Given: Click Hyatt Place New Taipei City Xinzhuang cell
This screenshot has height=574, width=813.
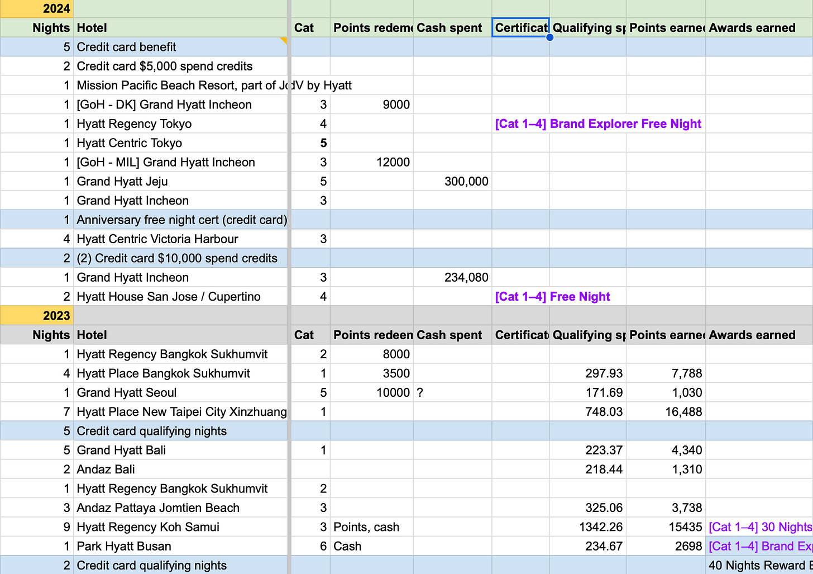Looking at the screenshot, I should pyautogui.click(x=180, y=411).
